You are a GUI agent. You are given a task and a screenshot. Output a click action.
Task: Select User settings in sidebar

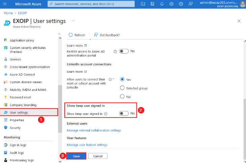[29, 112]
